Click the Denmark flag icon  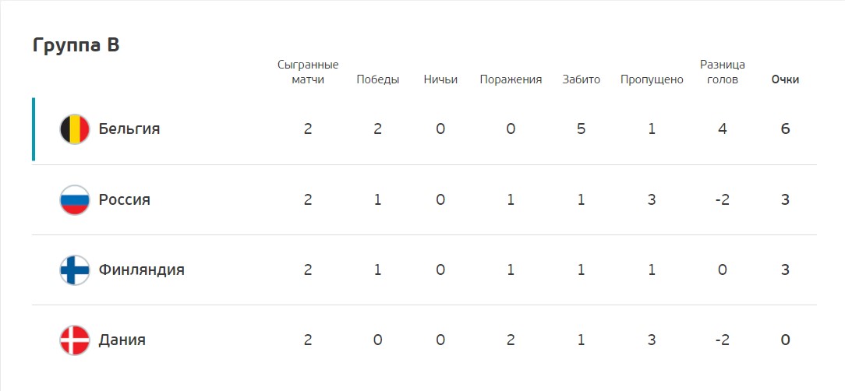coord(74,340)
